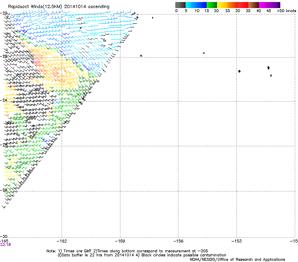Select the purple 45-50 knots legend swatch
Screen dimensions: 298x262
click(x=275, y=5)
